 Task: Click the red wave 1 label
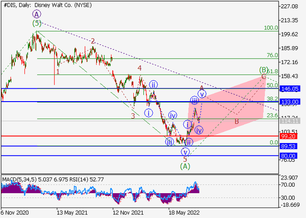click(x=58, y=72)
